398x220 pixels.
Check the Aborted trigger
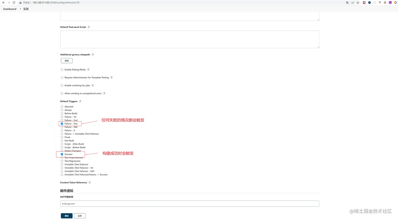click(x=62, y=107)
